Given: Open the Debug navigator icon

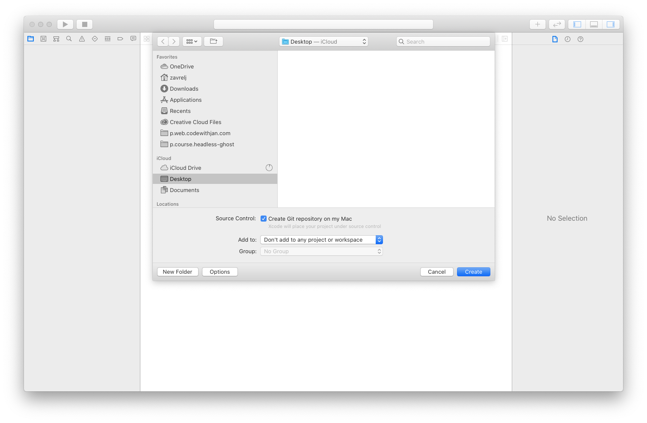Looking at the screenshot, I should point(107,38).
